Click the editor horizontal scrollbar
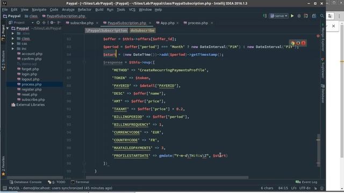Image resolution: width=344 pixels, height=193 pixels. point(167,177)
